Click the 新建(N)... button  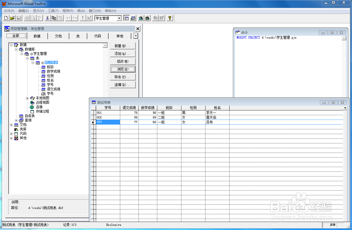click(x=123, y=46)
